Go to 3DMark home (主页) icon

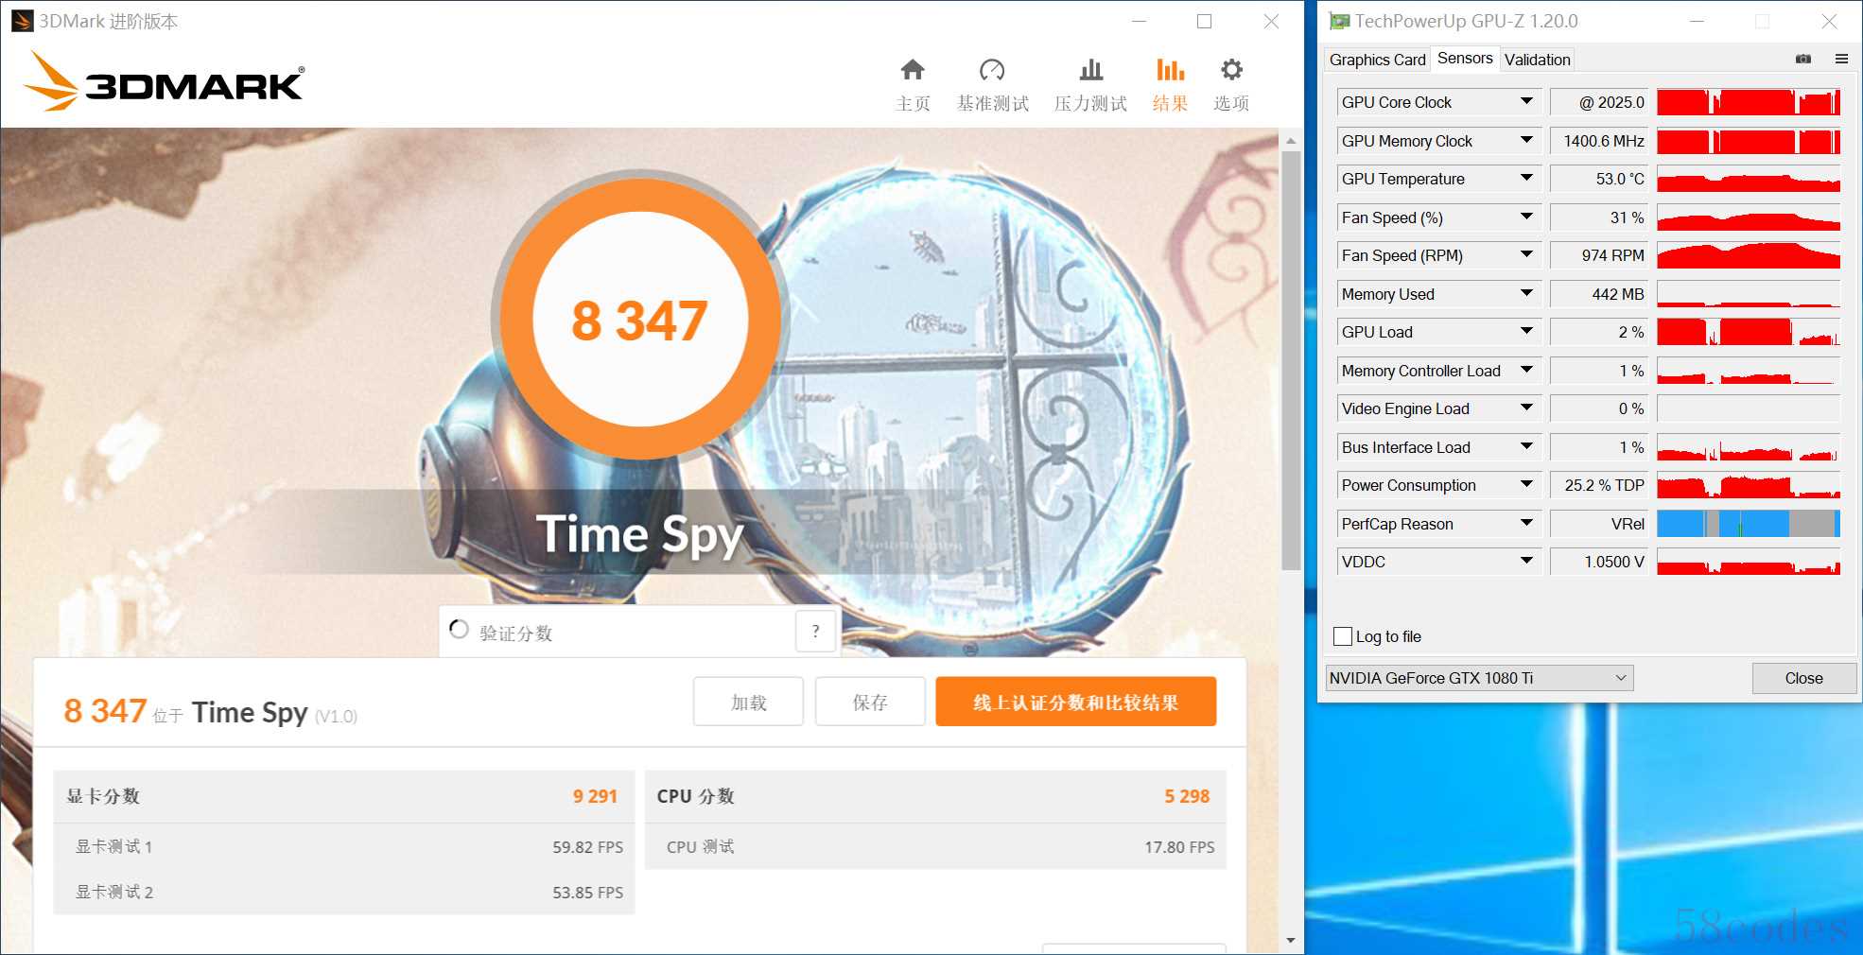(913, 70)
